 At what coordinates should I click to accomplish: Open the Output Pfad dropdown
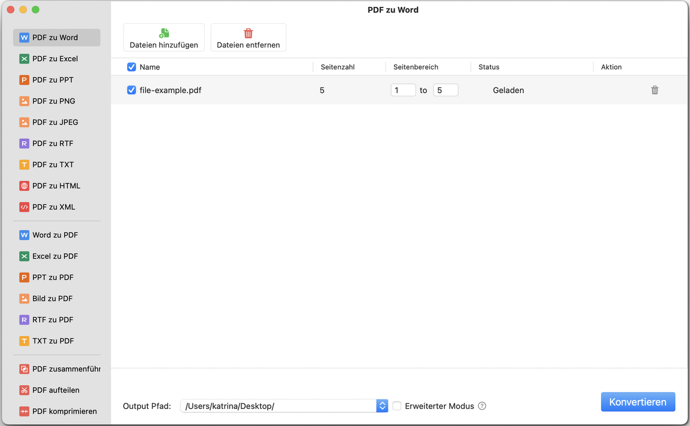point(382,405)
